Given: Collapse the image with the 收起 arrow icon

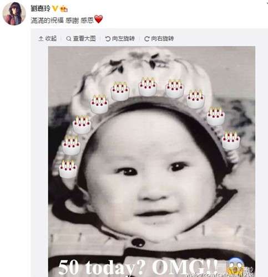Looking at the screenshot, I should pyautogui.click(x=41, y=39).
